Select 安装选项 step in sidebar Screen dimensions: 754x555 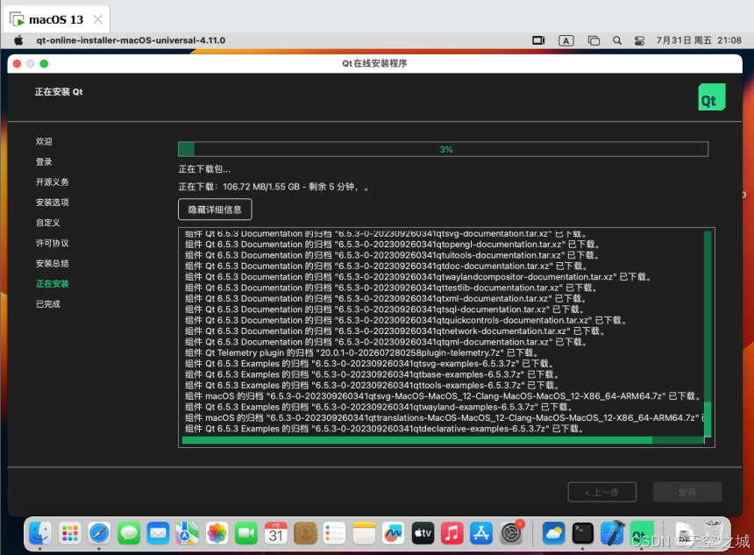53,202
